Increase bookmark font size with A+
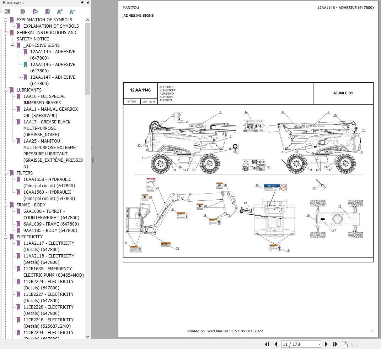 tap(60, 12)
